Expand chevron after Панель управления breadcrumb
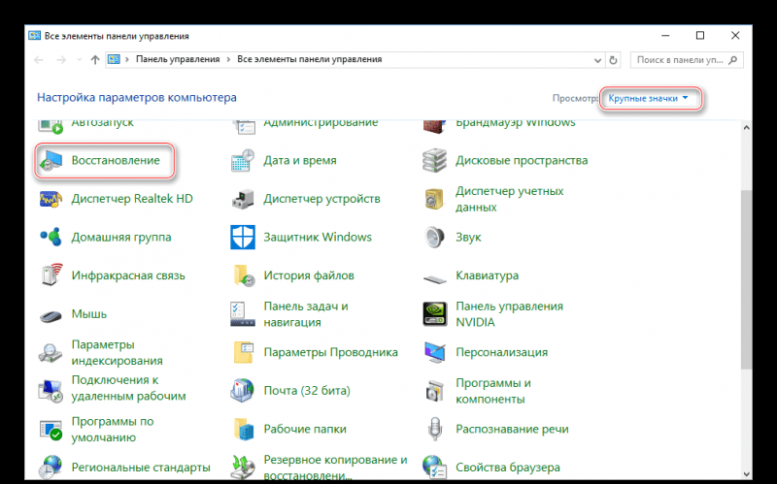 point(228,59)
